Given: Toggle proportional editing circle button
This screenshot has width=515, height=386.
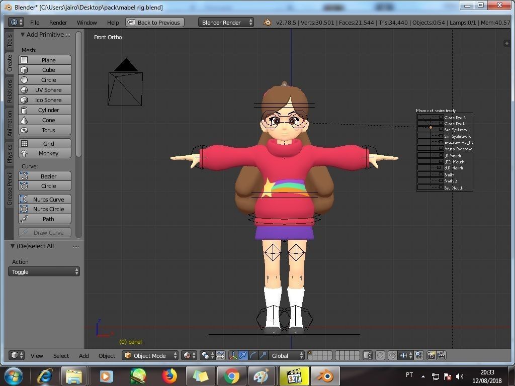Looking at the screenshot, I should (x=380, y=355).
